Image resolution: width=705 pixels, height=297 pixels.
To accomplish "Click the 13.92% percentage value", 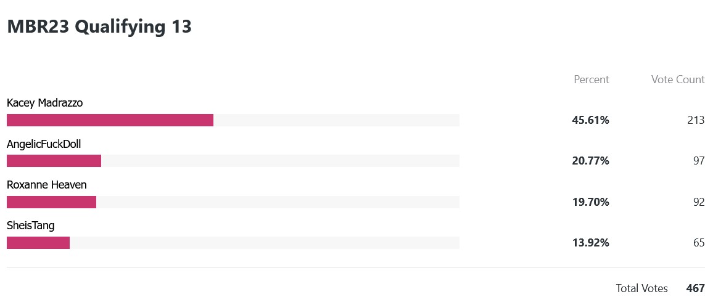I will (590, 243).
